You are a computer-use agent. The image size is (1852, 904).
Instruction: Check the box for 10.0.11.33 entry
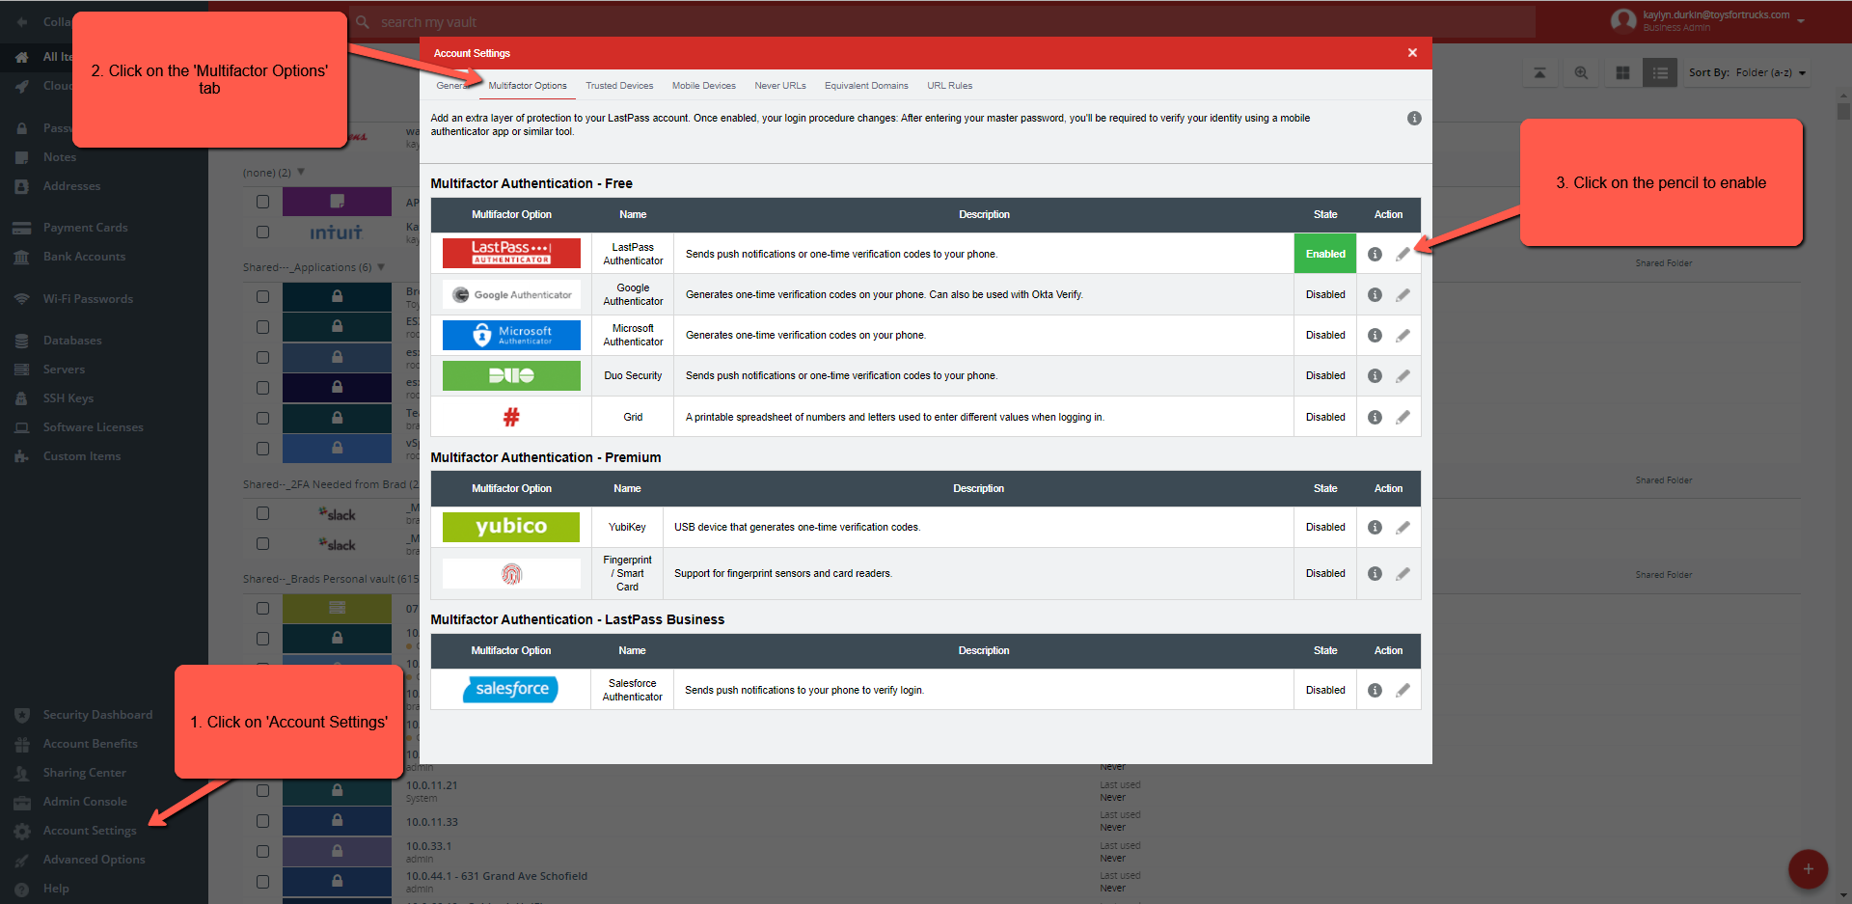(x=262, y=821)
